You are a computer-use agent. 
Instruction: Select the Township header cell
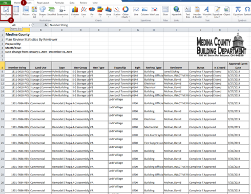tap(120, 66)
